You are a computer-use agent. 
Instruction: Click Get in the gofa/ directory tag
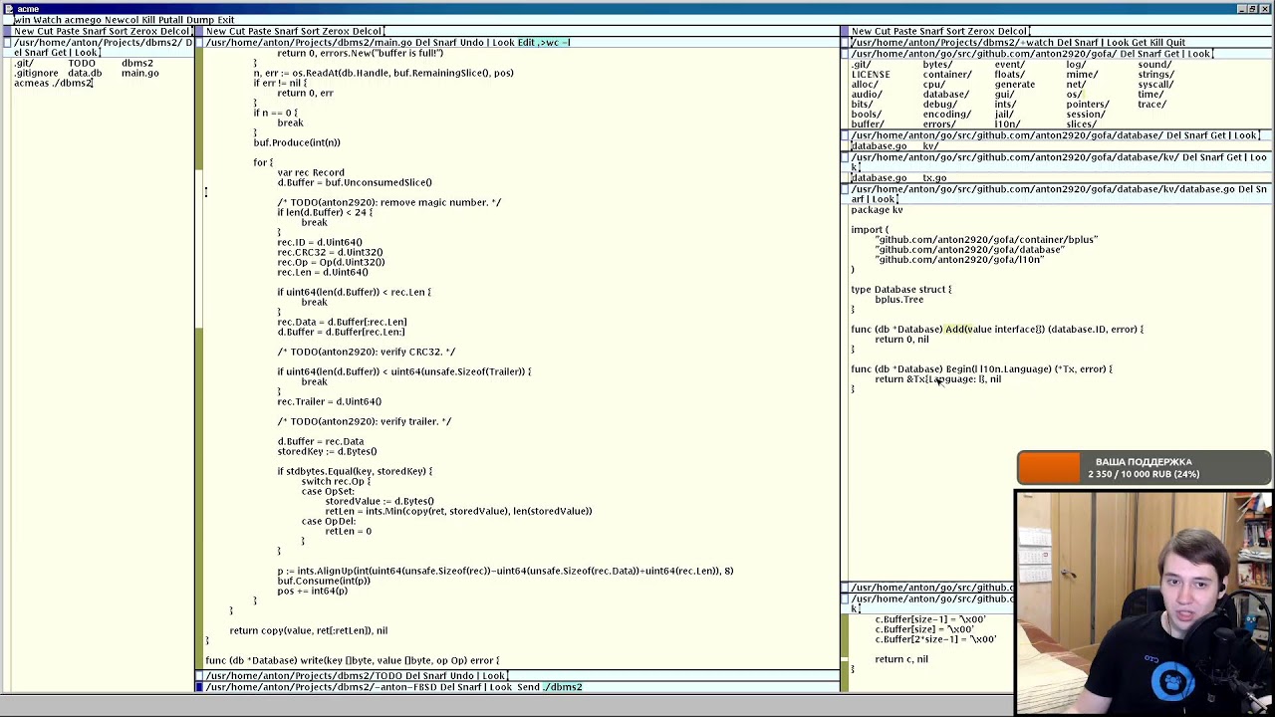tap(1172, 54)
